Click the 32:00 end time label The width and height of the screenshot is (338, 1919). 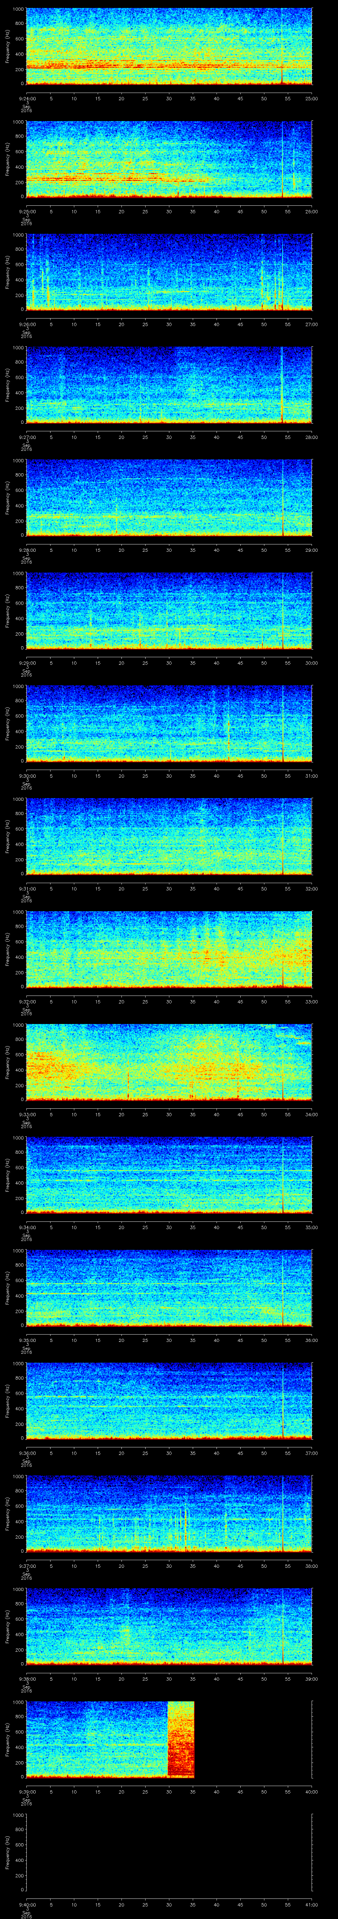[x=312, y=889]
